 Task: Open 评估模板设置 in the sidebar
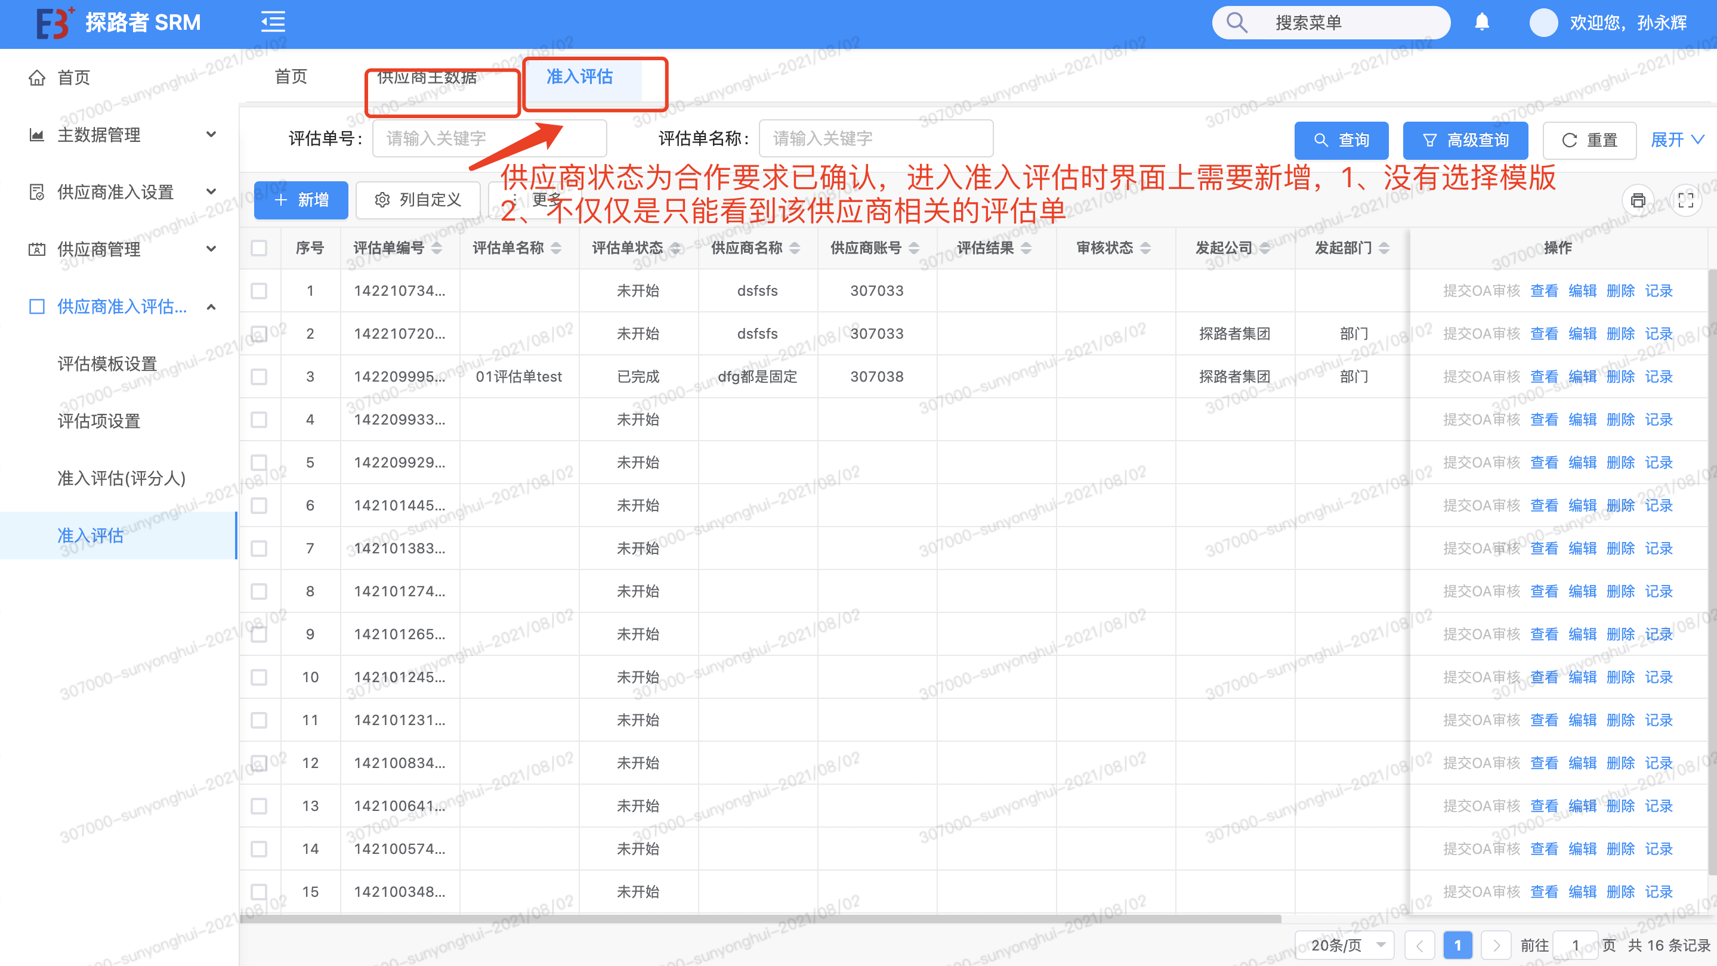point(107,364)
